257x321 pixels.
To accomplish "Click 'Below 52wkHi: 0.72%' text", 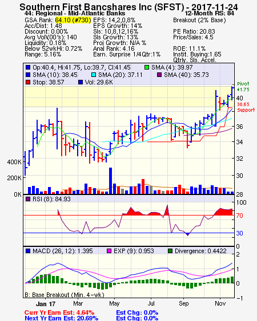I will coord(53,48).
